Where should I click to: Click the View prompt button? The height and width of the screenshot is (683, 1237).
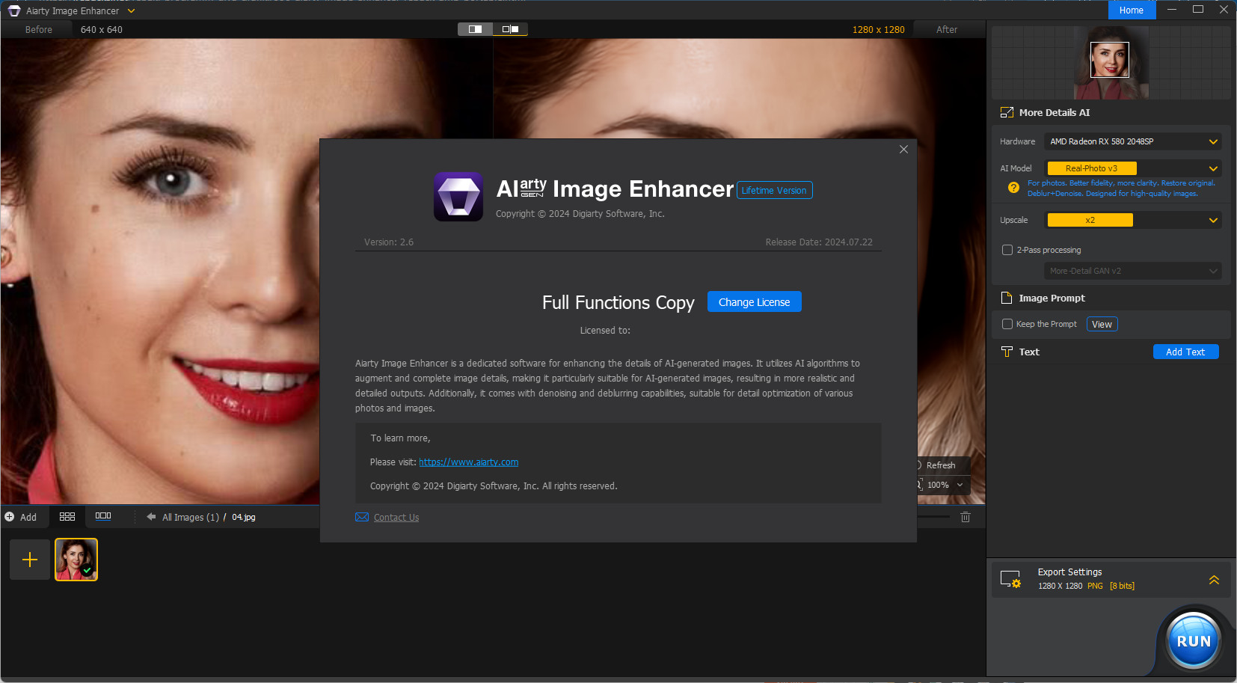(1102, 324)
